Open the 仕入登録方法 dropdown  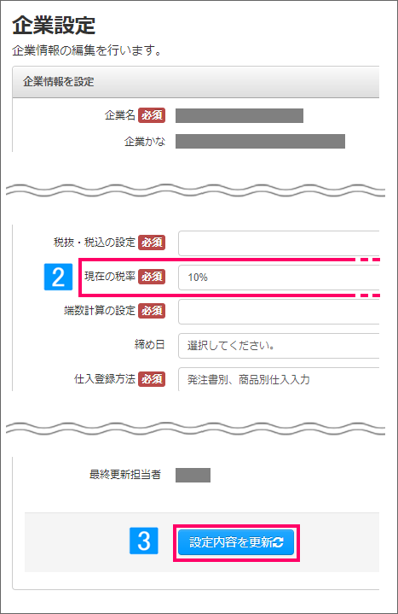(279, 379)
